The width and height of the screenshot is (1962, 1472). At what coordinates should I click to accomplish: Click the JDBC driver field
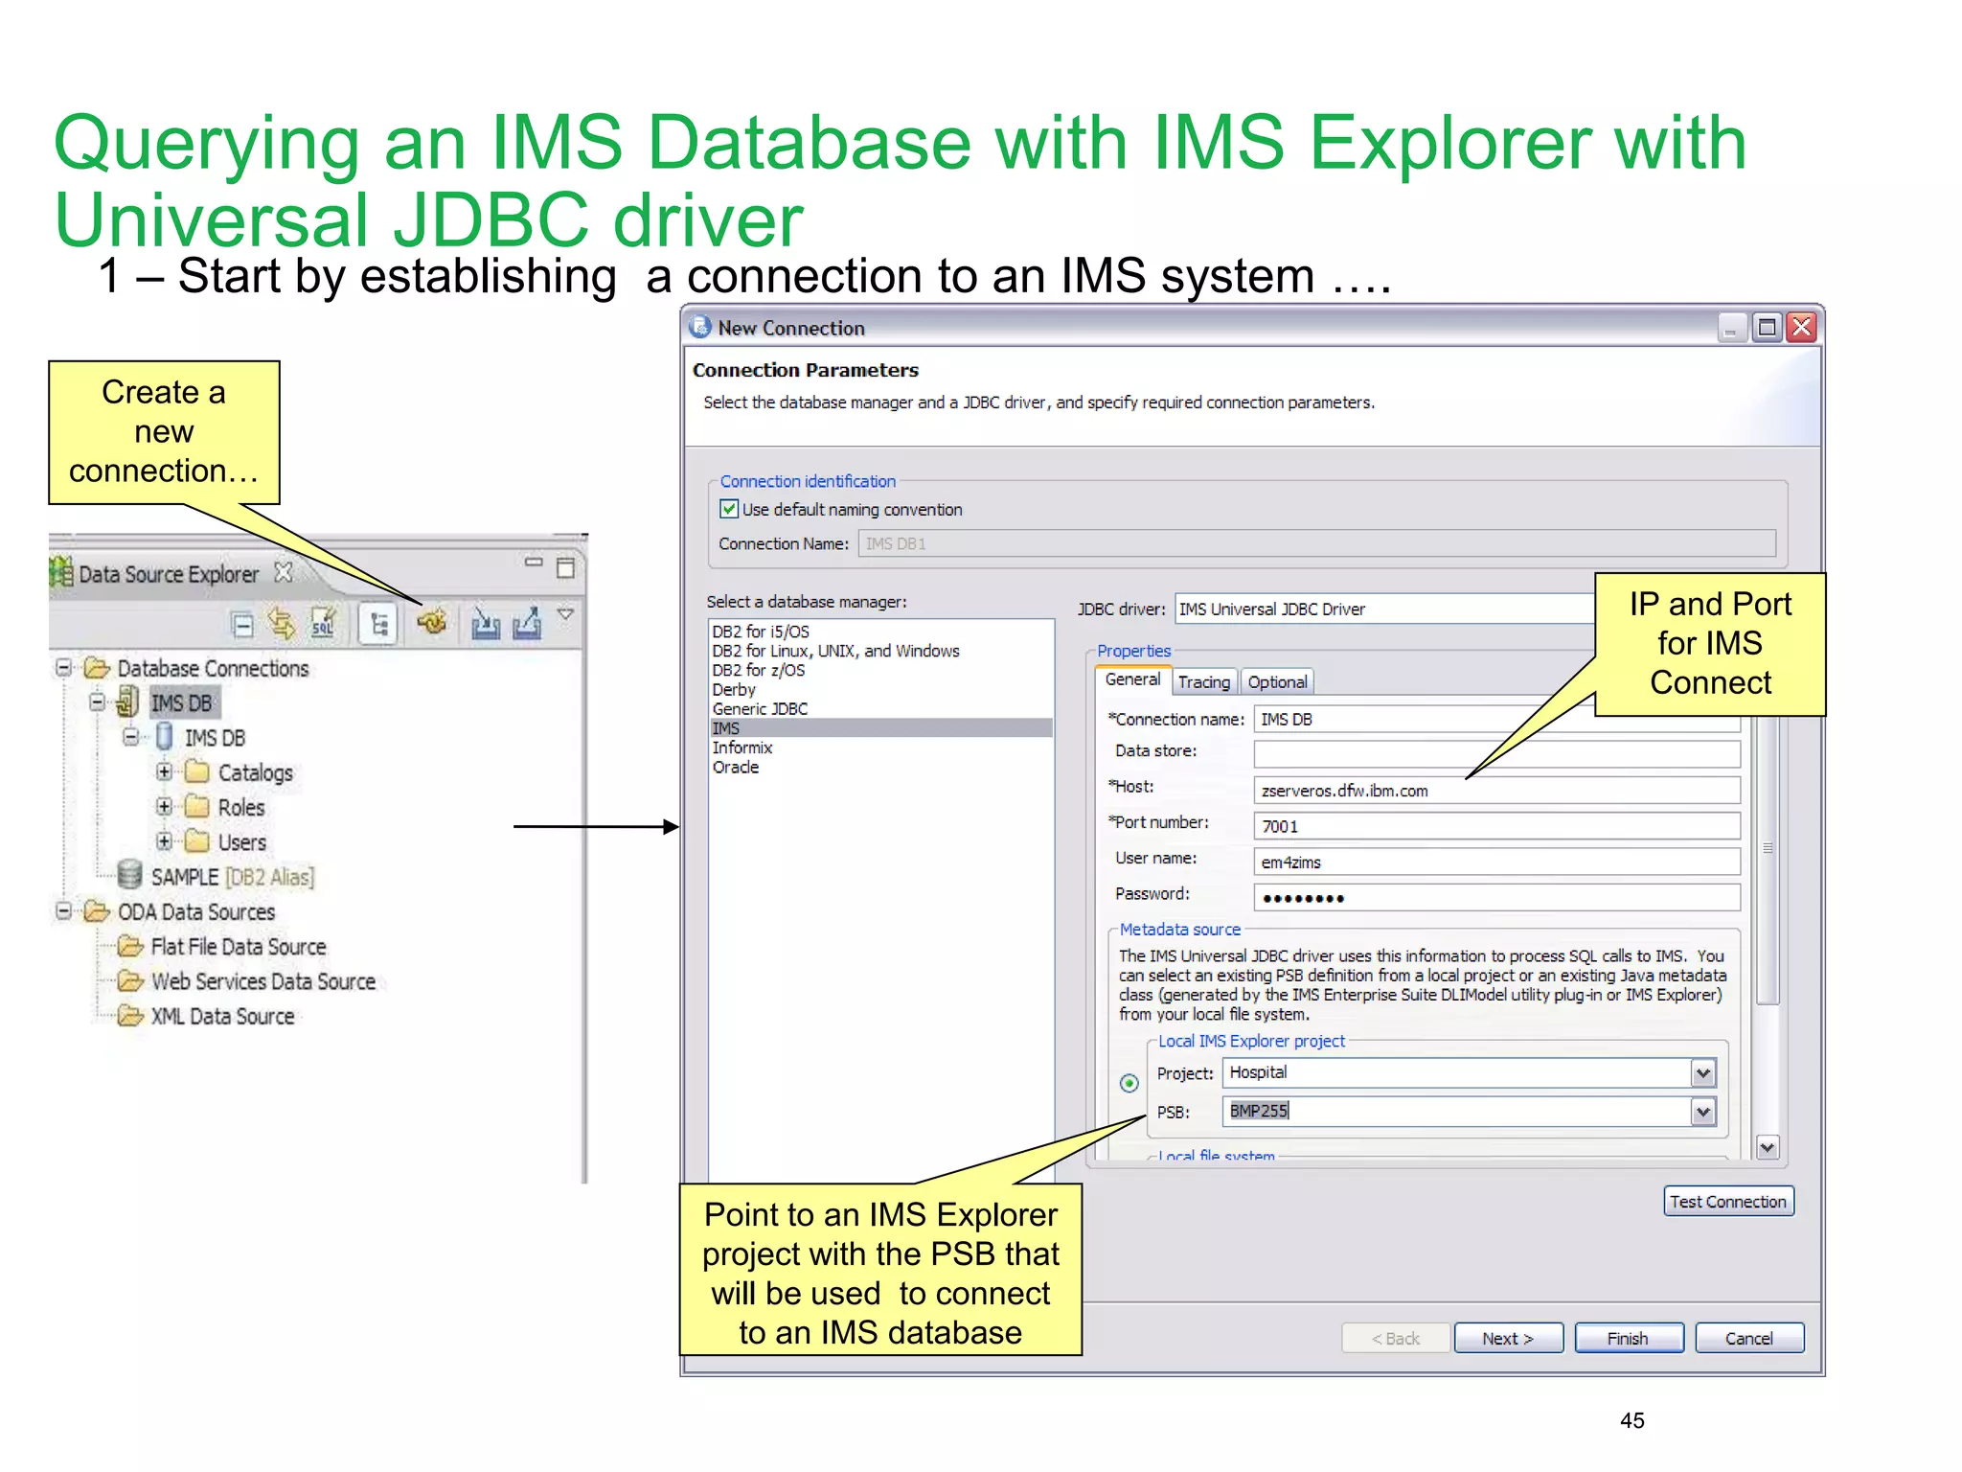(1384, 609)
